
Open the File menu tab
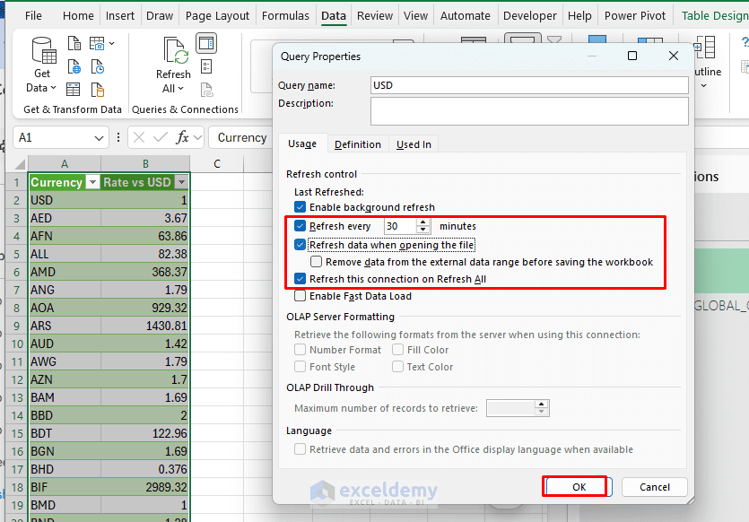[33, 16]
